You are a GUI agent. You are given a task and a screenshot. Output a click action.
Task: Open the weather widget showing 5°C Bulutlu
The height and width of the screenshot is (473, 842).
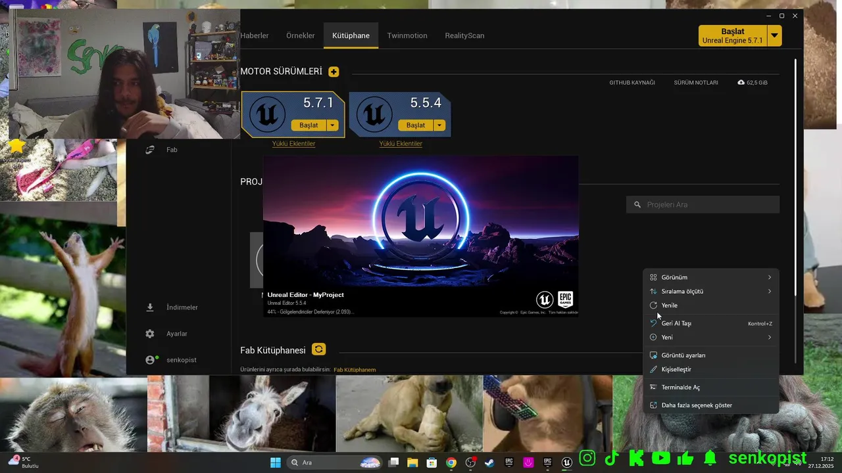[x=24, y=462]
